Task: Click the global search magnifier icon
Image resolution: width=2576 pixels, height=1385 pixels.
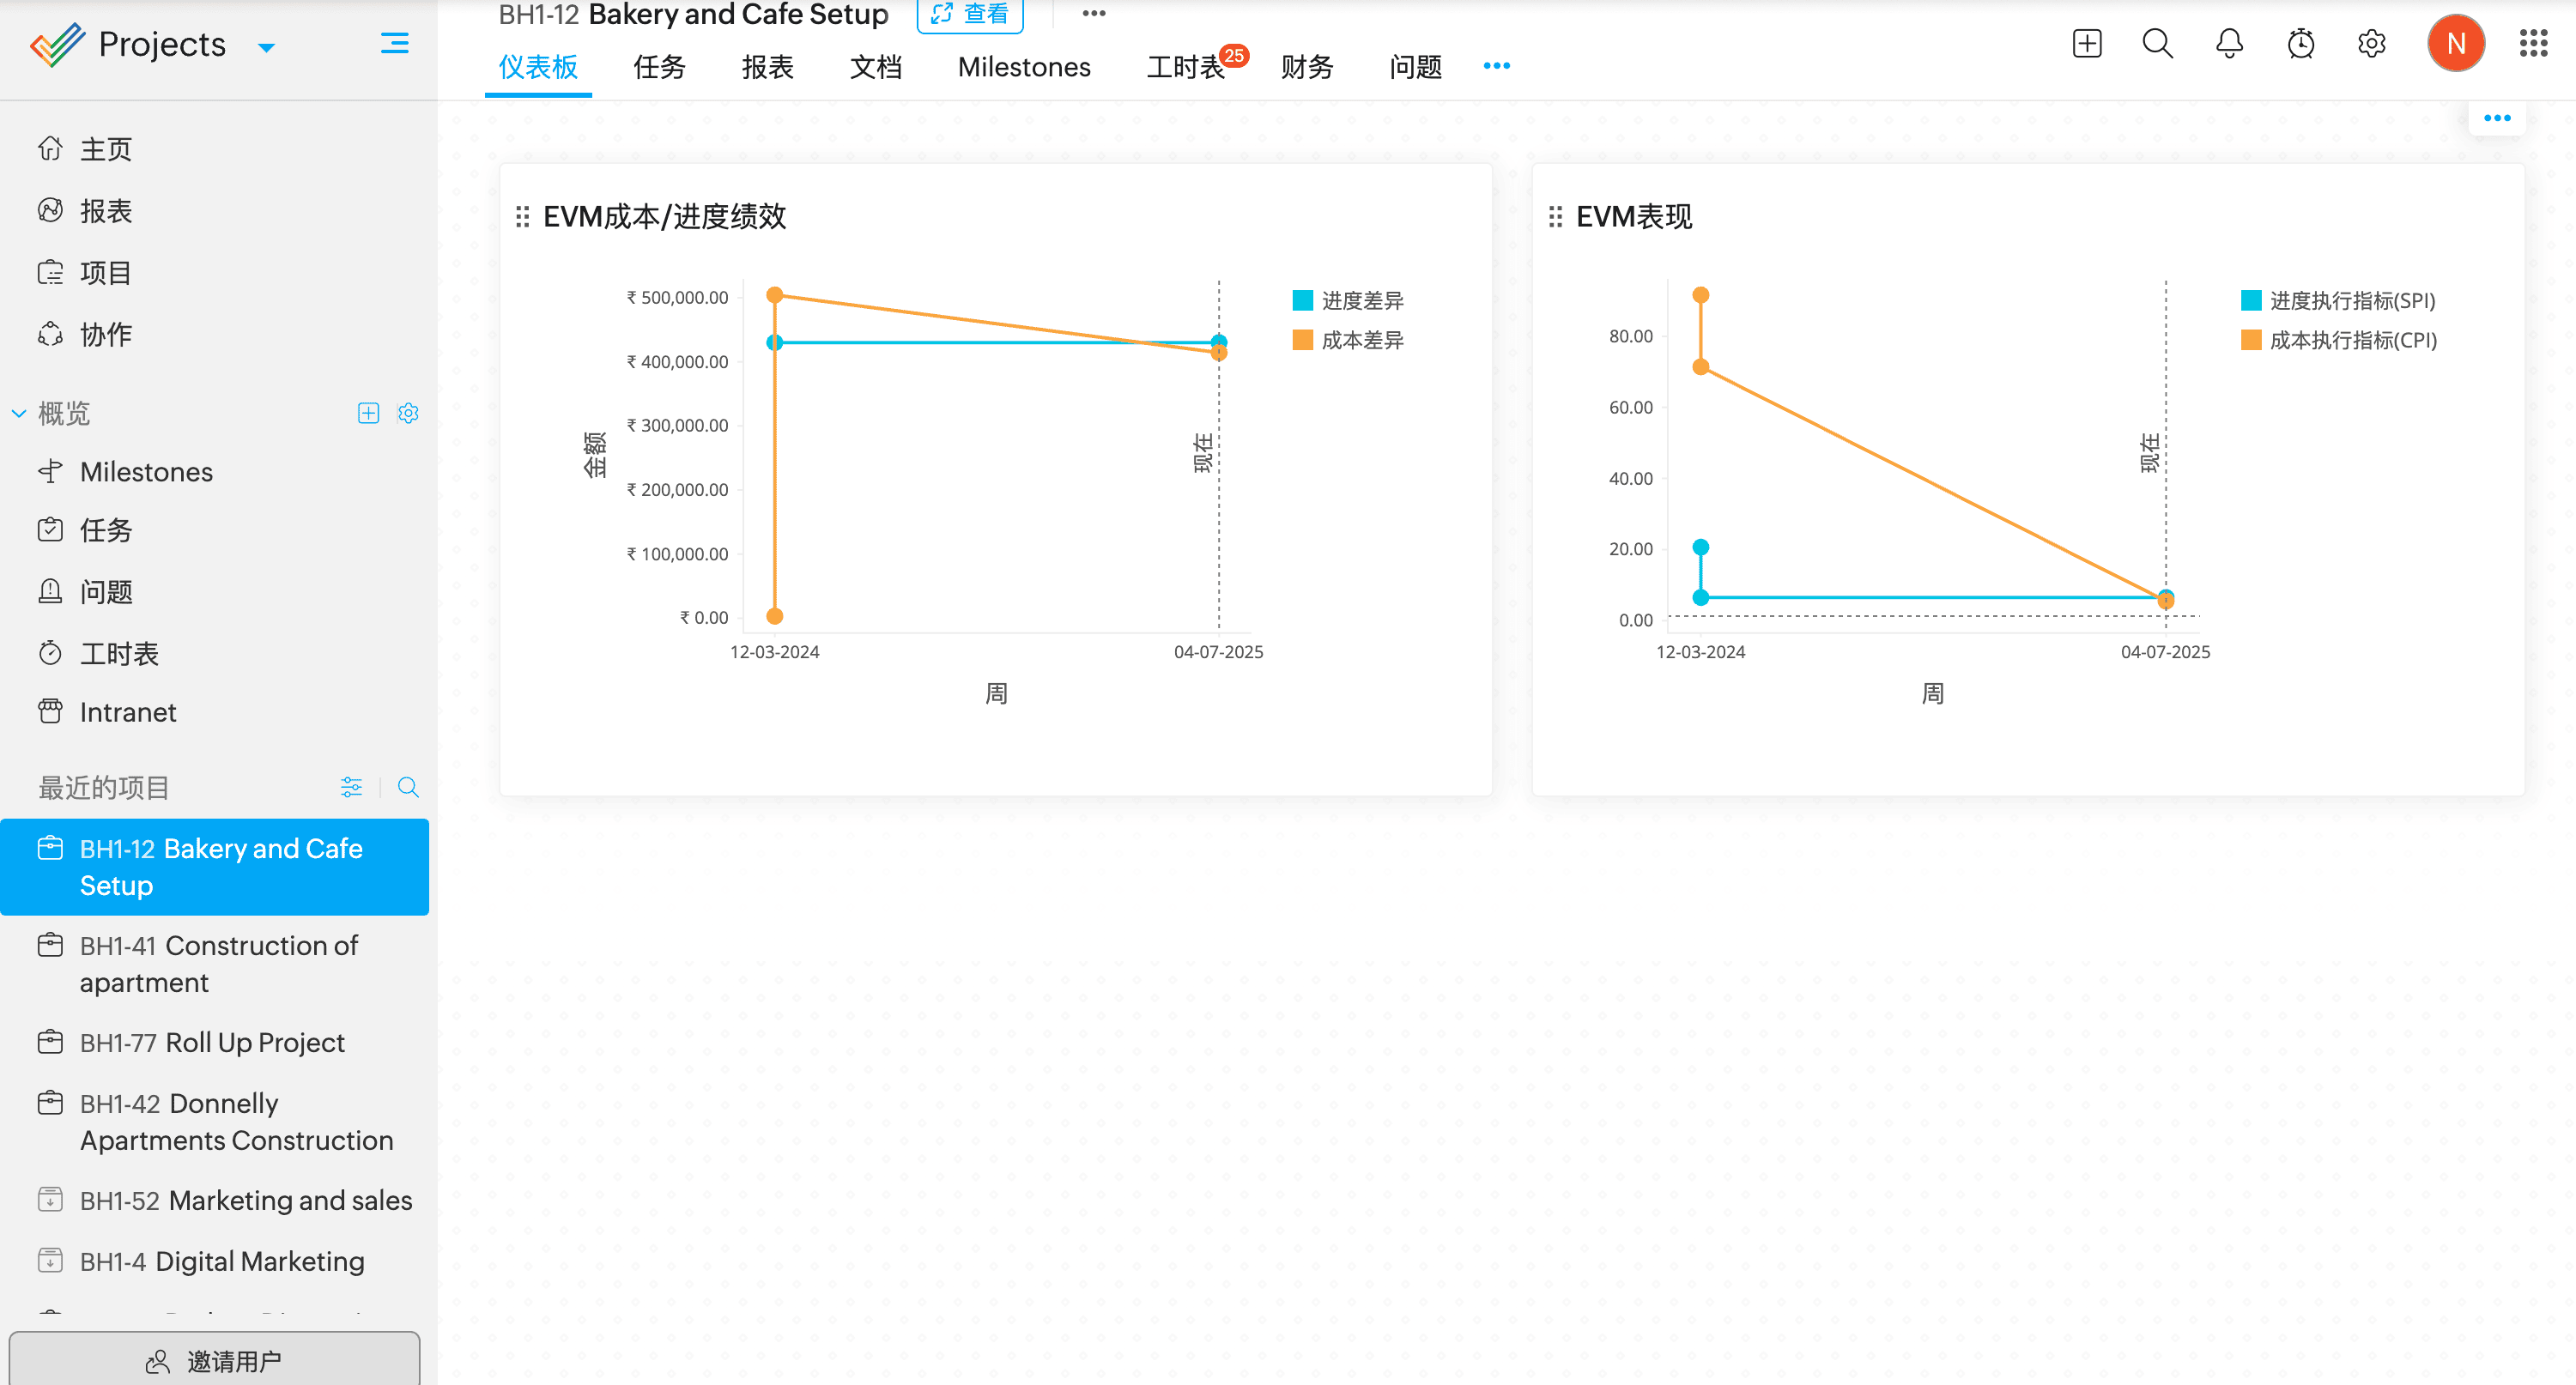Action: point(2157,44)
